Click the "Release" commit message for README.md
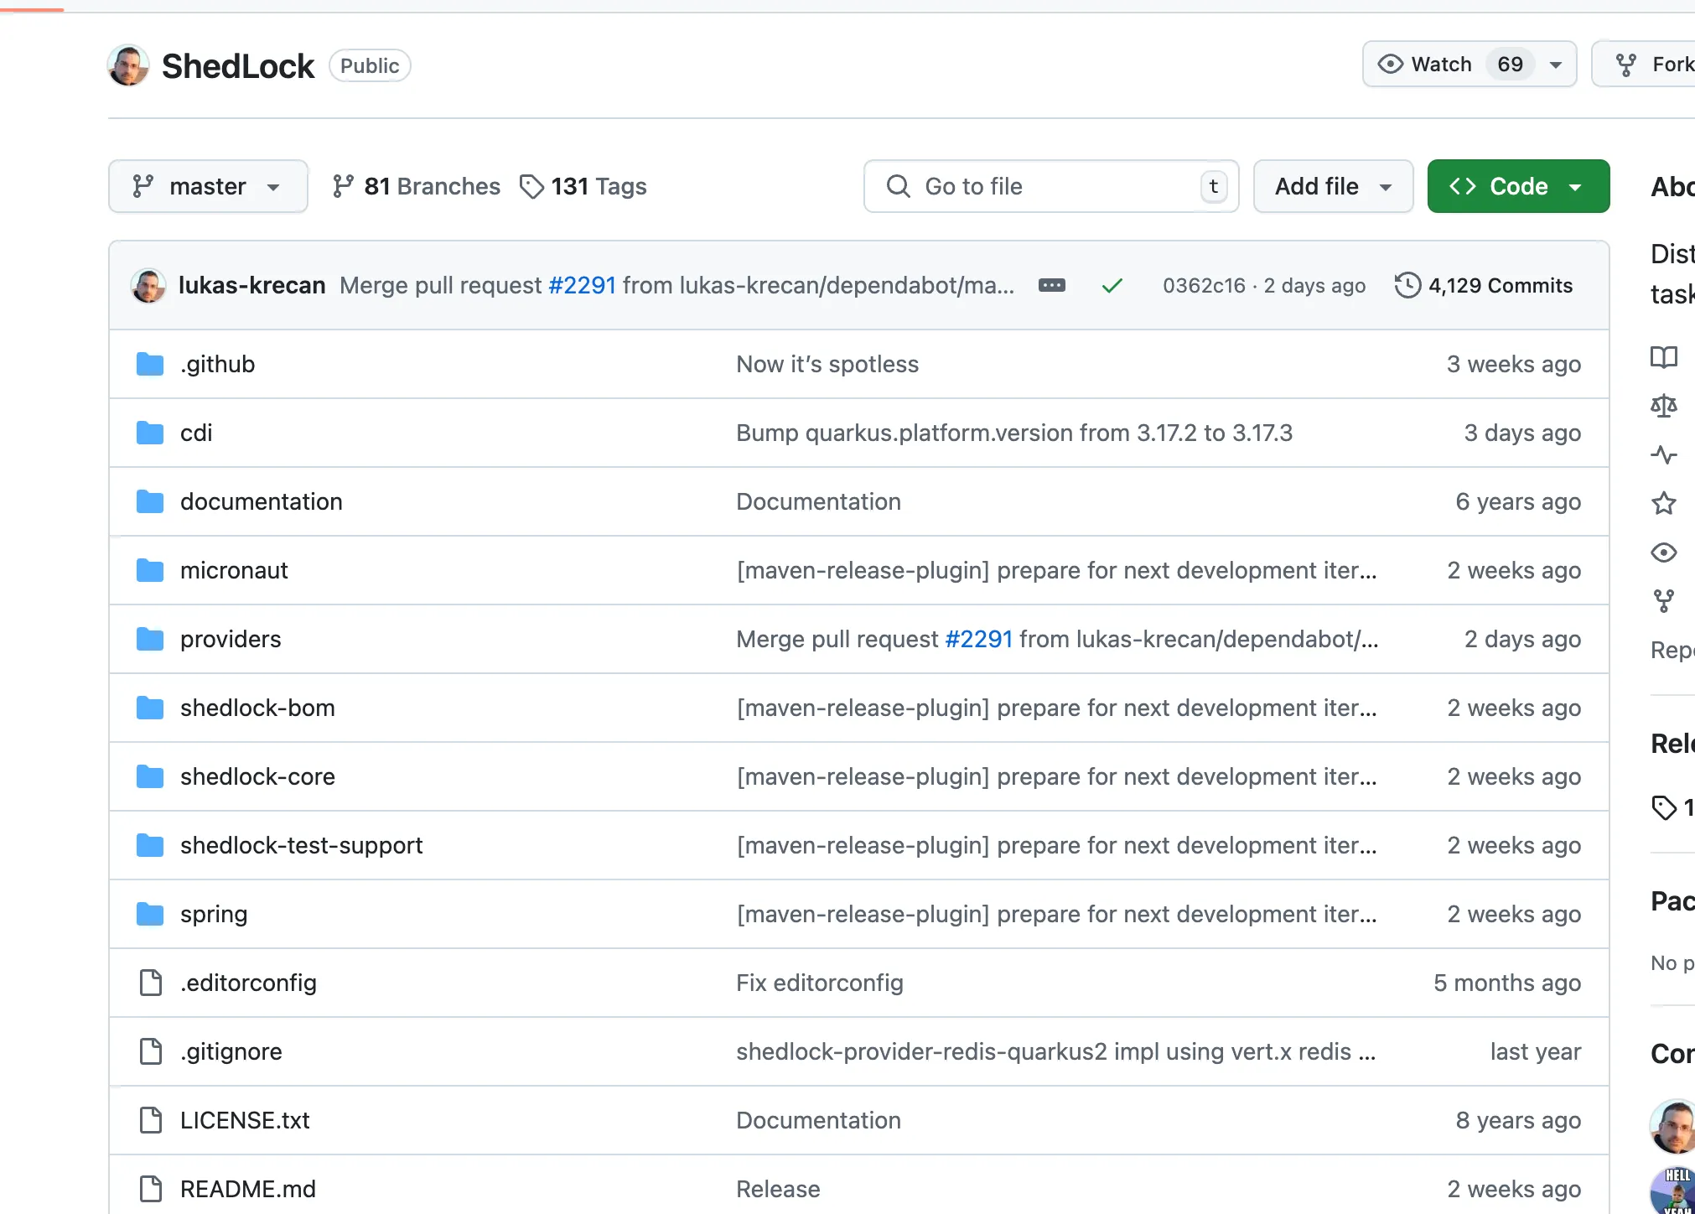 (778, 1189)
